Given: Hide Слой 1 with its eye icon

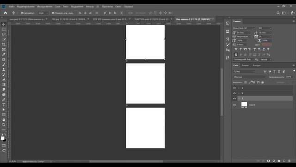Looking at the screenshot, I should click(x=234, y=105).
